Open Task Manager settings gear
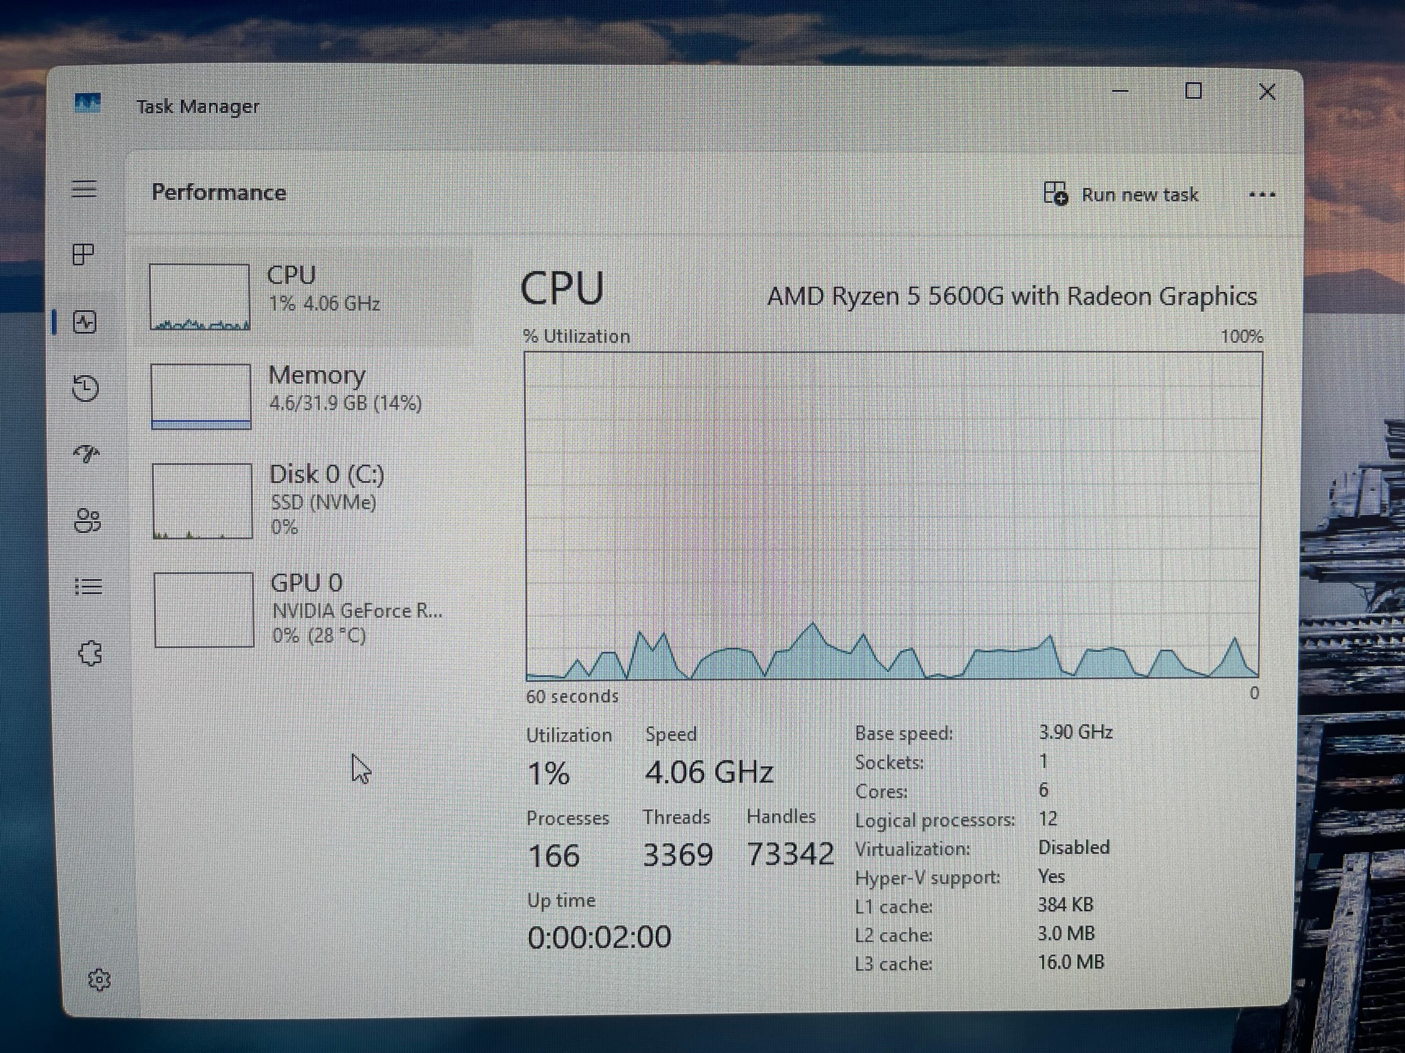Screen dimensions: 1405x1053 [x=99, y=980]
